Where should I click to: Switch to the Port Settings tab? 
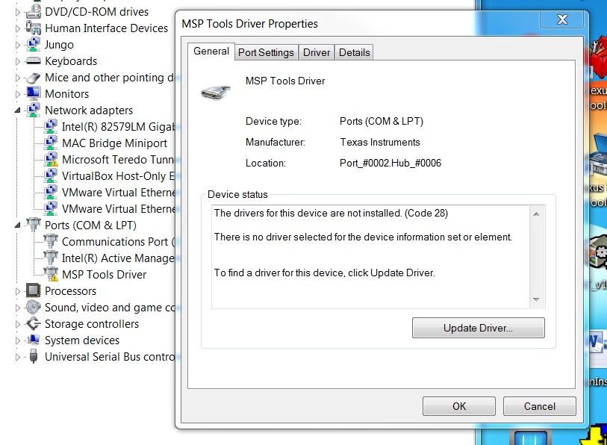(266, 52)
